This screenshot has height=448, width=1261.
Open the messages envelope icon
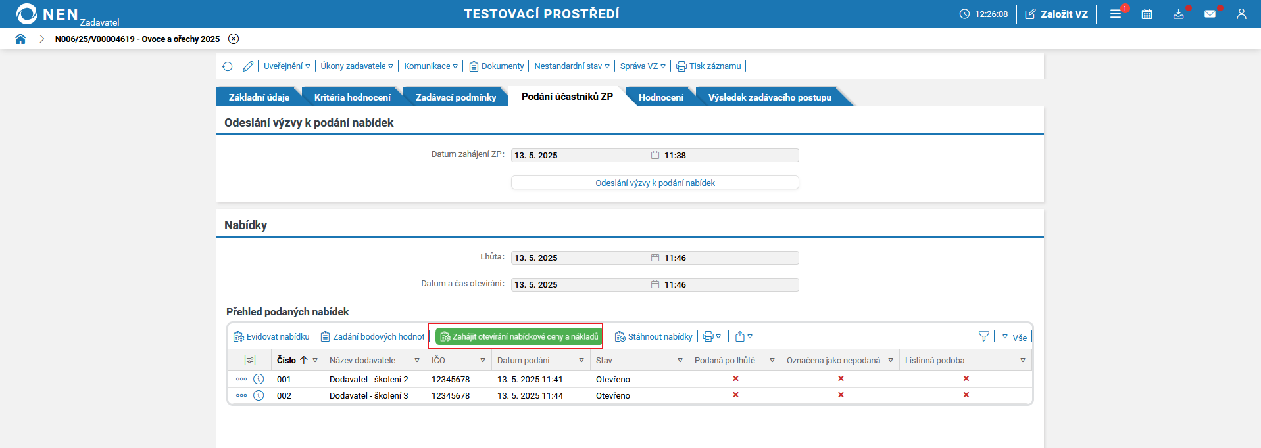click(x=1210, y=14)
